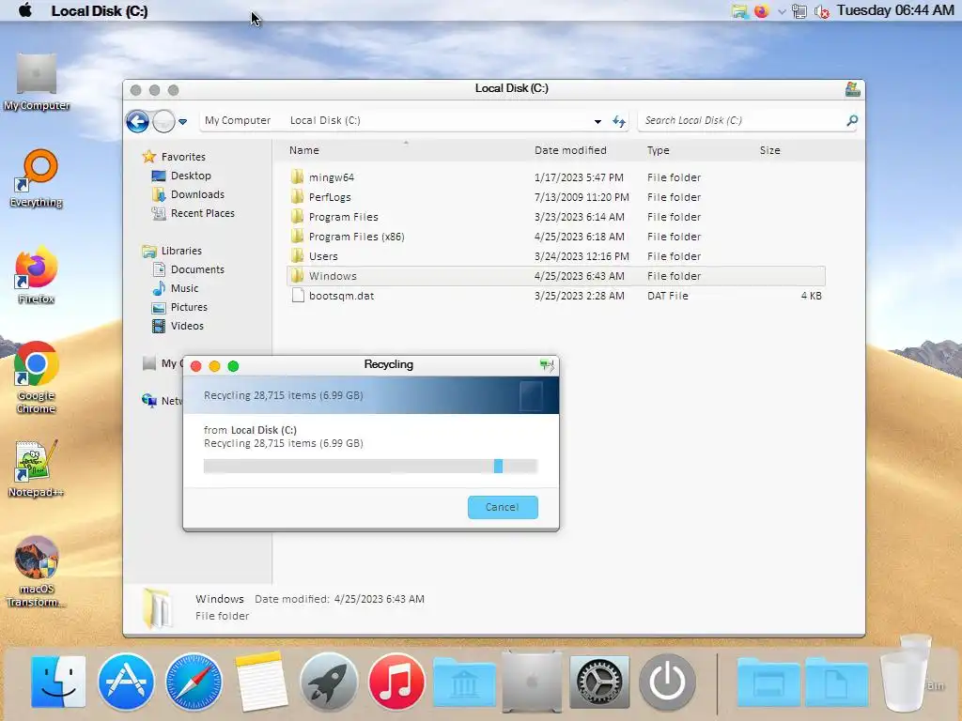
Task: Open Google Chrome desktop shortcut
Action: (x=37, y=377)
